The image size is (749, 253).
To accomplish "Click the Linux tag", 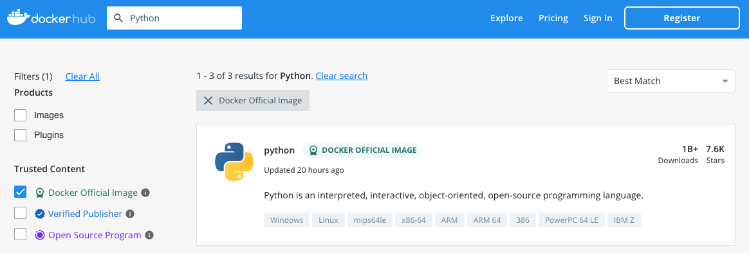I will (x=328, y=220).
